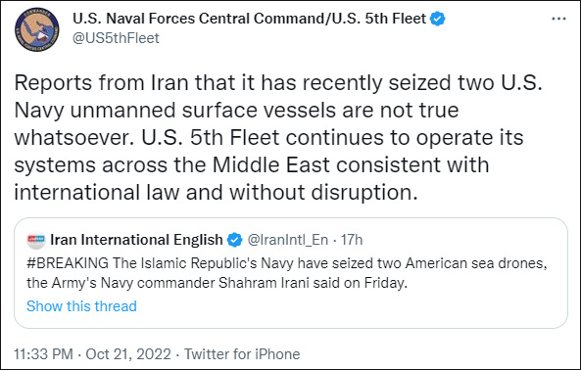
Task: Open the U.S. Naval Forces Central Command profile name
Action: pyautogui.click(x=250, y=19)
